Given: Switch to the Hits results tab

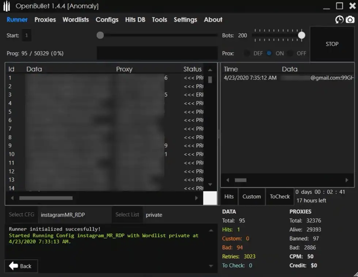Looking at the screenshot, I should 229,196.
